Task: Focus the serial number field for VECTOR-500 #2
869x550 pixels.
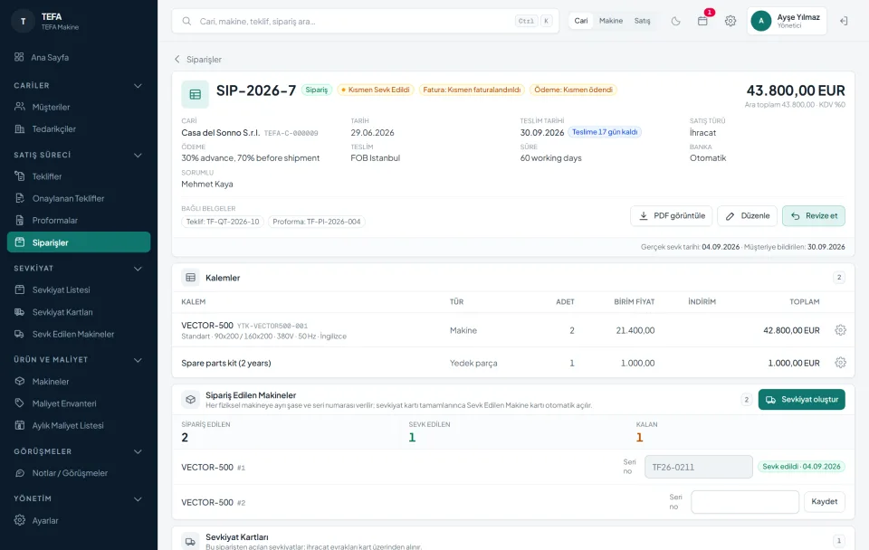Action: point(745,502)
